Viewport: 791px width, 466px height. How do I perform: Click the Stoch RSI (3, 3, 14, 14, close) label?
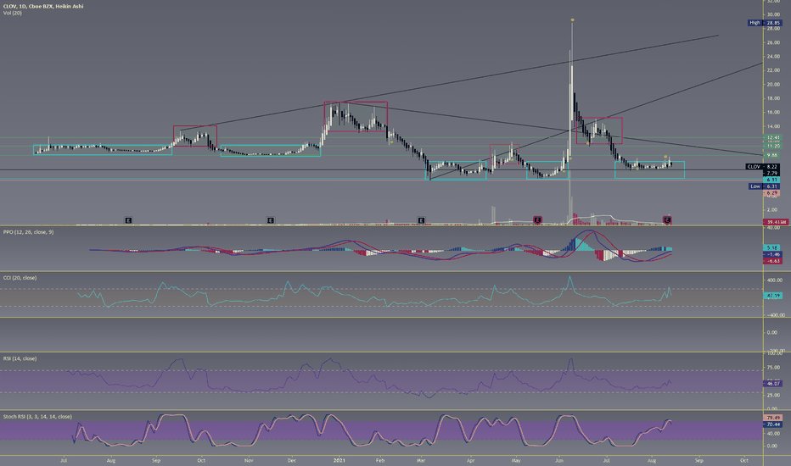coord(37,417)
